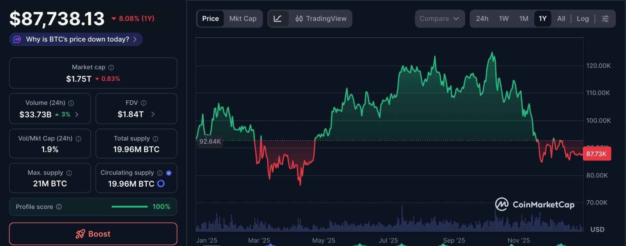Enable the Mkt Cap chart view
The image size is (626, 246).
243,18
